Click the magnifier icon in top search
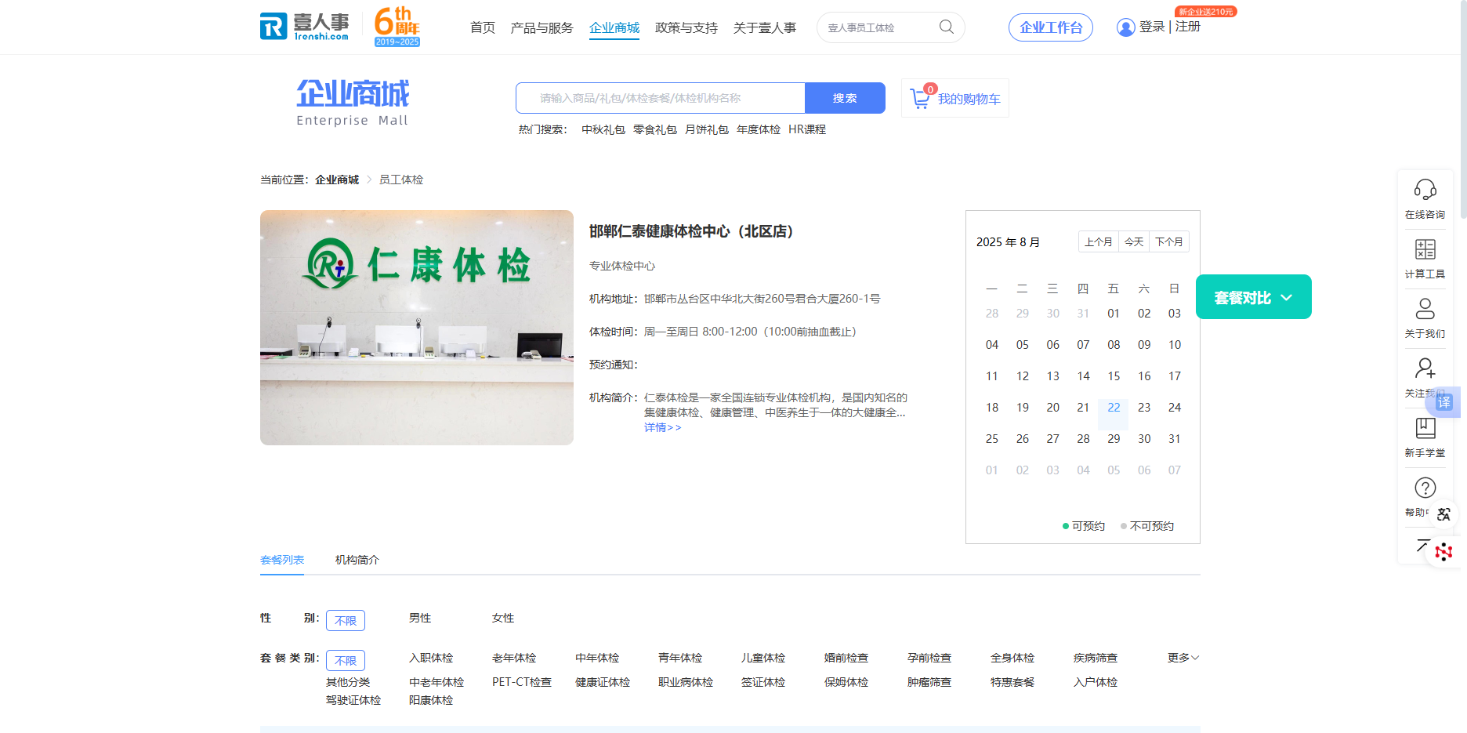 [x=947, y=27]
